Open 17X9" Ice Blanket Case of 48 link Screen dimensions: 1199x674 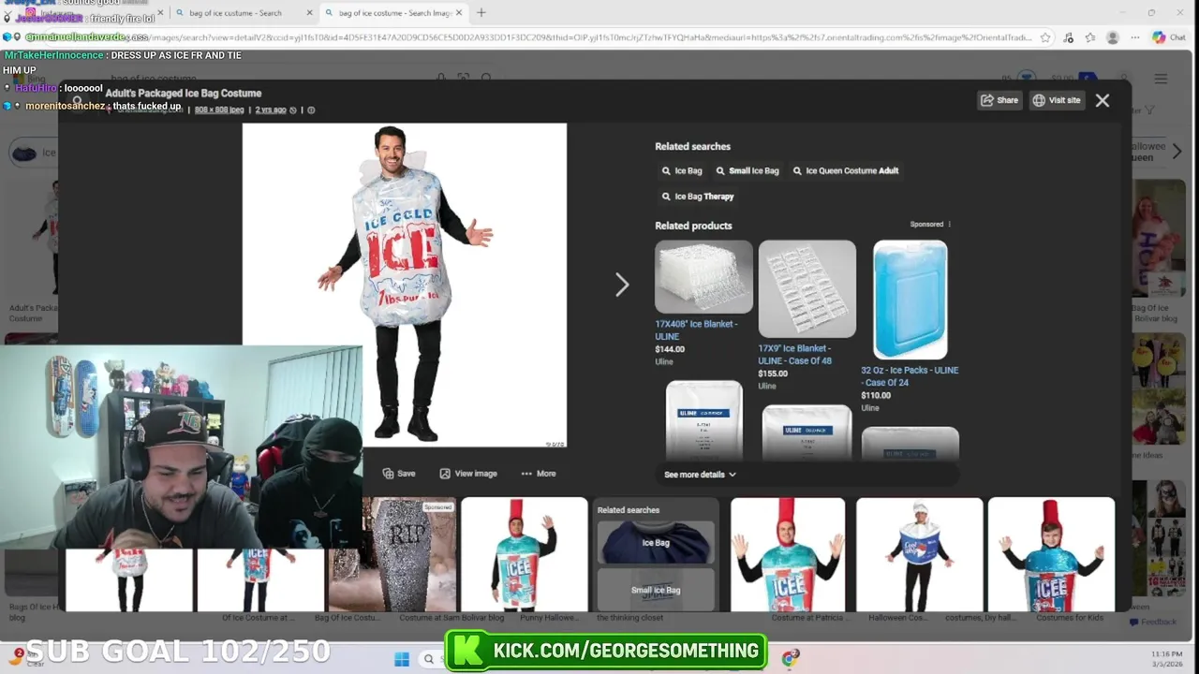(794, 355)
